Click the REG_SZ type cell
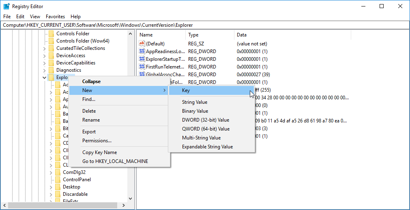This screenshot has height=210, width=410. point(196,44)
